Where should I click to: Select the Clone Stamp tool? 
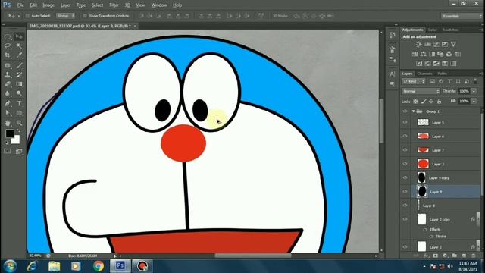coord(8,74)
